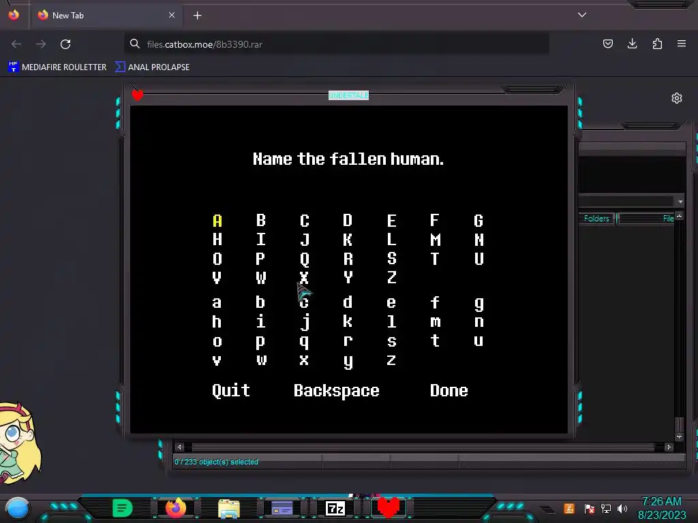Switch to Undertale heart on the taskbar
The image size is (698, 523).
pyautogui.click(x=388, y=508)
